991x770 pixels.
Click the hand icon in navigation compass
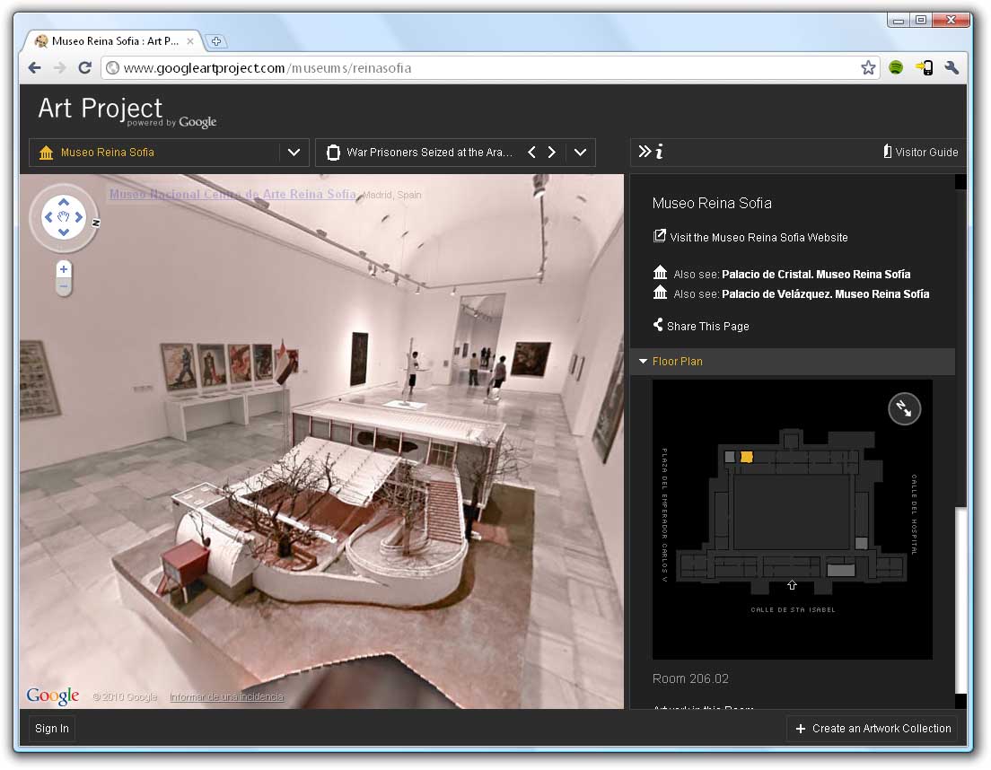[x=64, y=217]
